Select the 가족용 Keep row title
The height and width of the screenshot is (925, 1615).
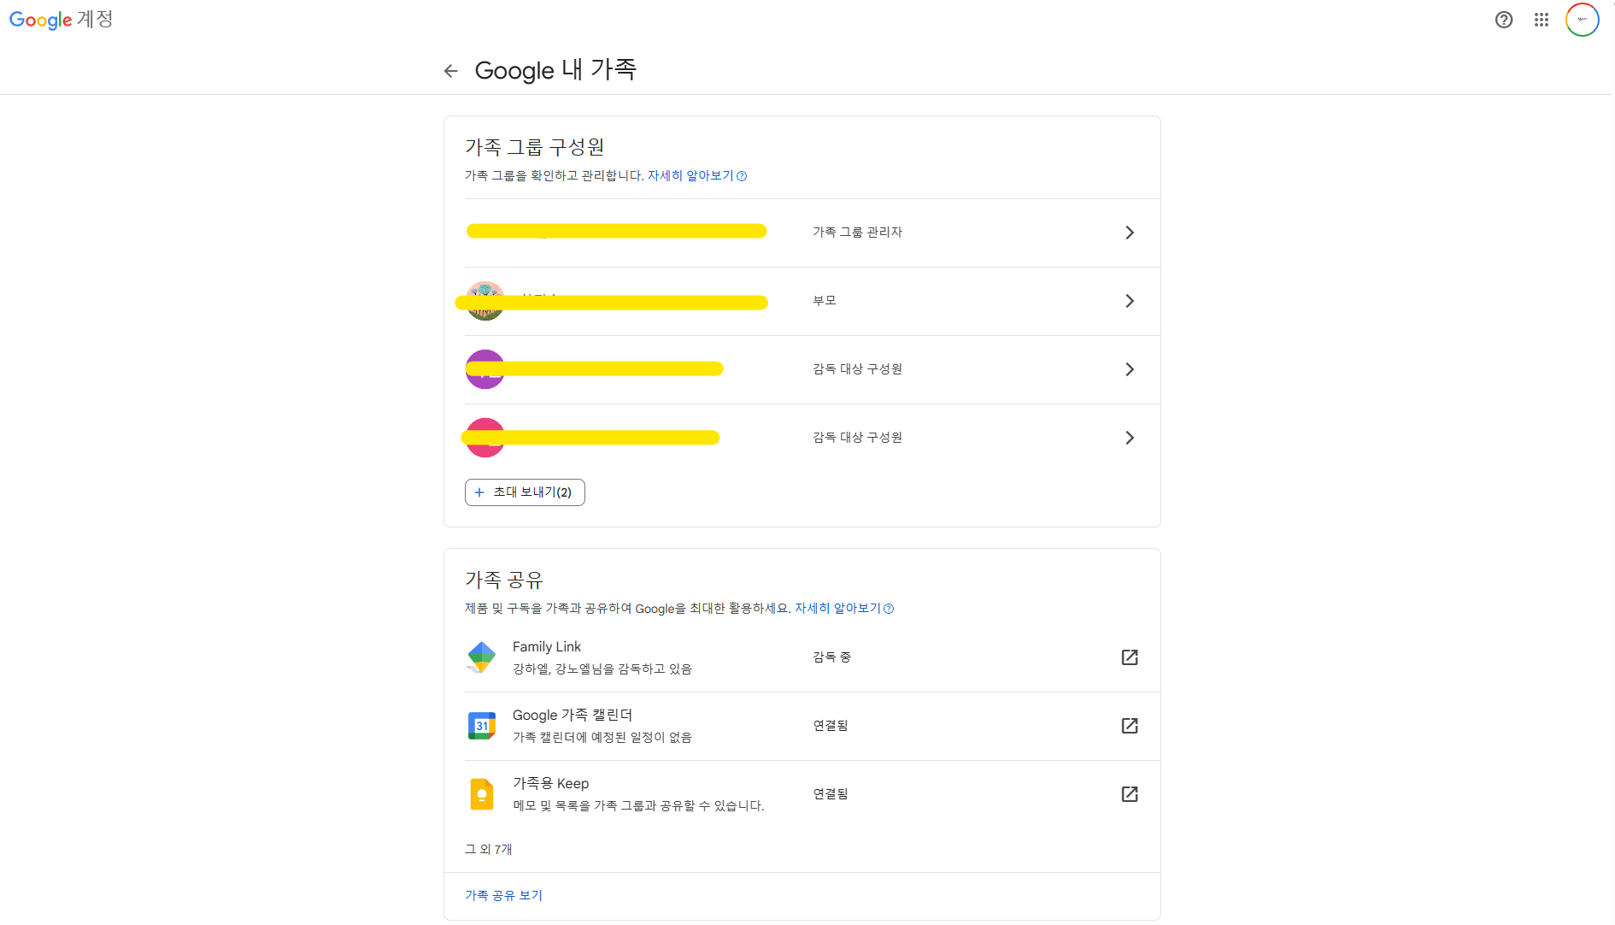(551, 784)
